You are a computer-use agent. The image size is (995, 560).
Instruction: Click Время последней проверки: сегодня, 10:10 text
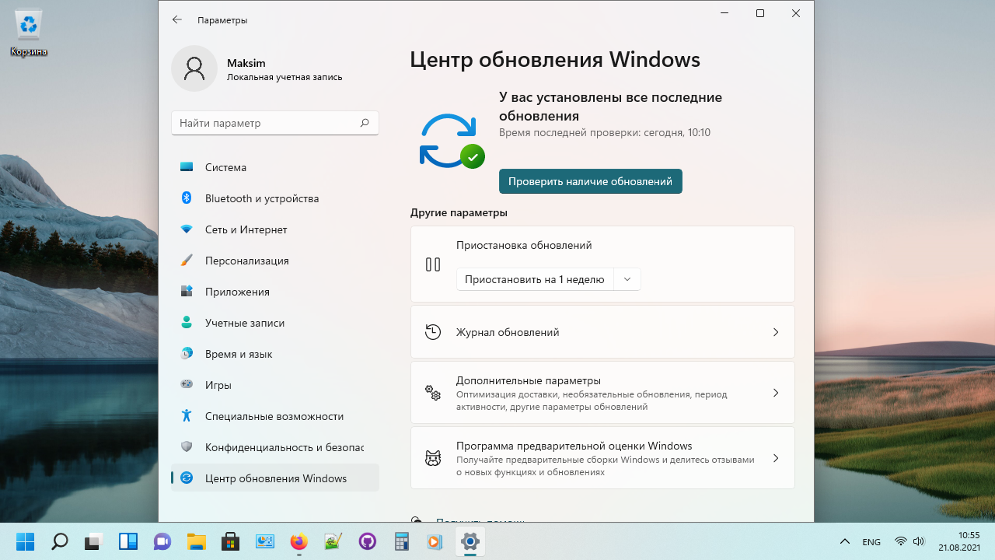(x=605, y=133)
